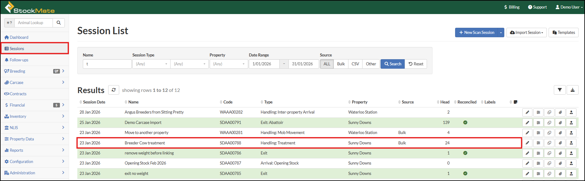Click the wildcard *? lookup mode button
This screenshot has height=181, width=585.
coord(9,23)
